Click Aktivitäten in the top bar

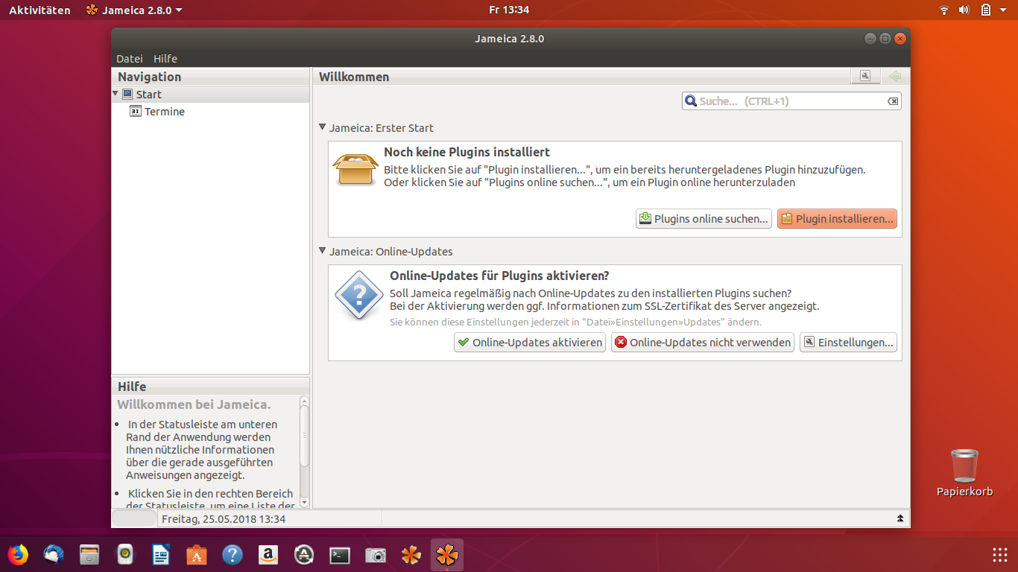(x=39, y=10)
